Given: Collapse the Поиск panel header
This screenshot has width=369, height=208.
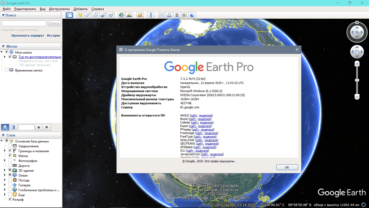Looking at the screenshot, I should click(x=31, y=15).
